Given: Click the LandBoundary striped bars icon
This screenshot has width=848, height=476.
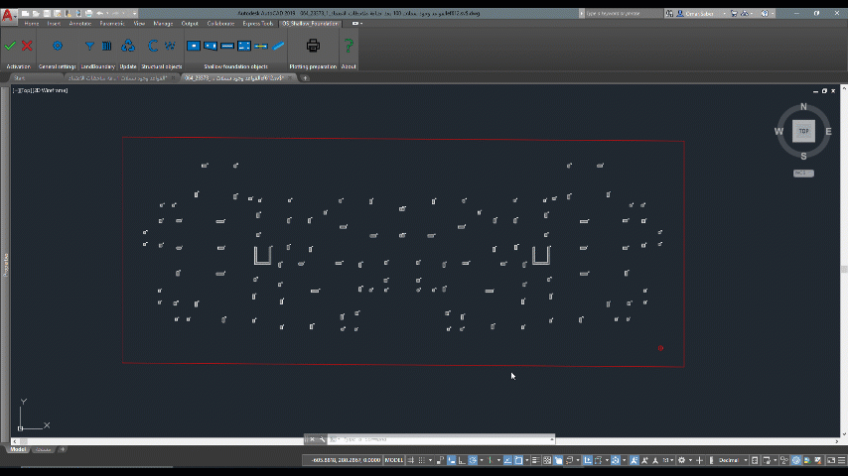Looking at the screenshot, I should pyautogui.click(x=107, y=46).
